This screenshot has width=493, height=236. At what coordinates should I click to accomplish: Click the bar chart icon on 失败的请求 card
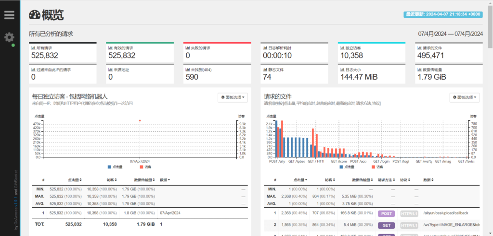pos(187,48)
